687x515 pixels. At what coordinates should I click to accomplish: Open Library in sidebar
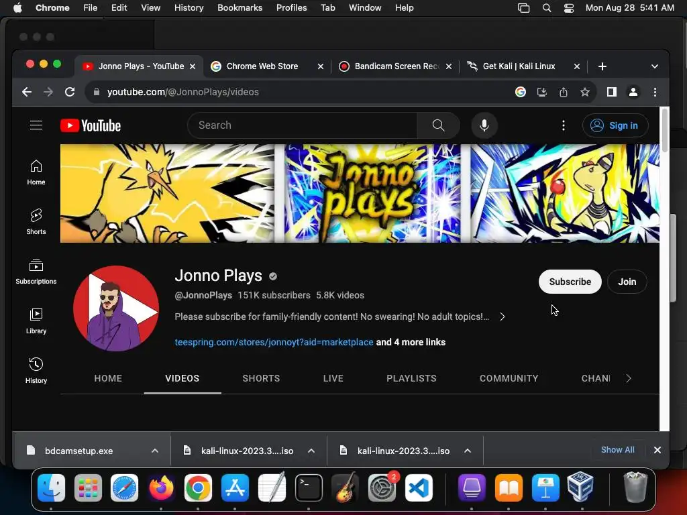[36, 321]
